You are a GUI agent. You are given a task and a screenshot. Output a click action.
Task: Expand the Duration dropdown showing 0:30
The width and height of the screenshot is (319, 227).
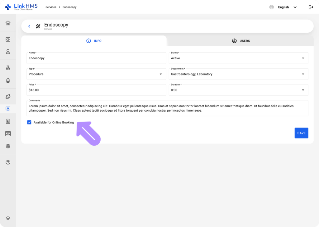click(238, 90)
